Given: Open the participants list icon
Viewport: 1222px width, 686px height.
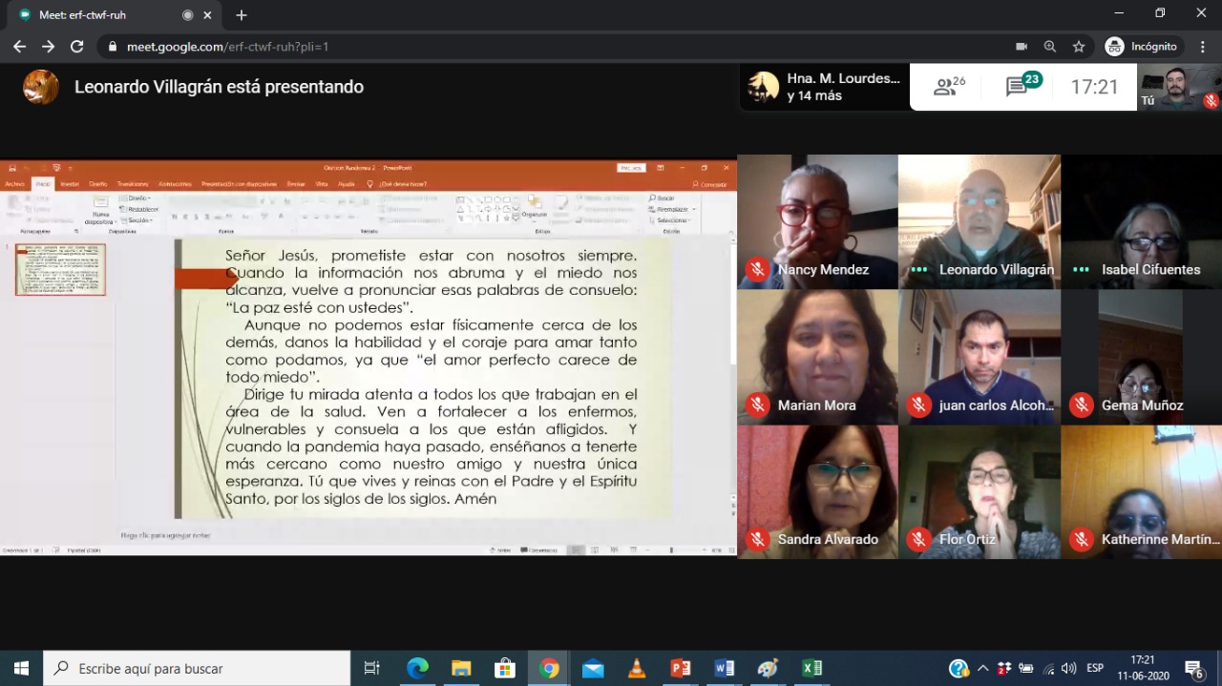Looking at the screenshot, I should 948,87.
